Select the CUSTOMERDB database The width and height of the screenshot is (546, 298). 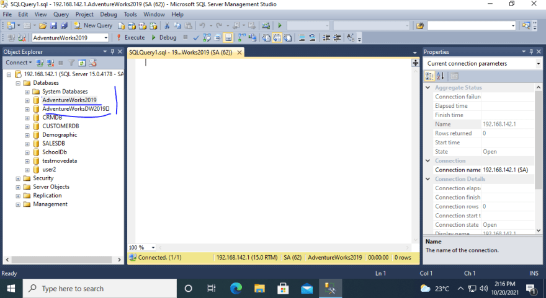[x=61, y=126]
